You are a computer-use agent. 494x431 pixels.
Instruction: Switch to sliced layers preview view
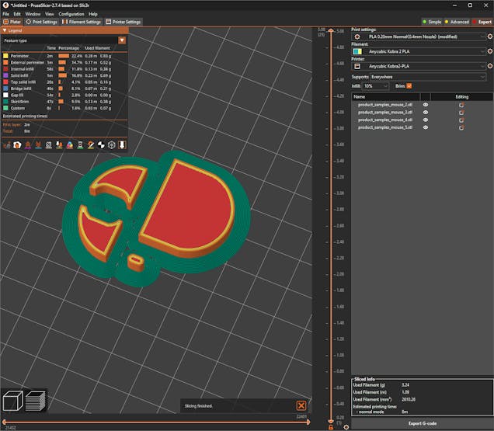pos(35,401)
